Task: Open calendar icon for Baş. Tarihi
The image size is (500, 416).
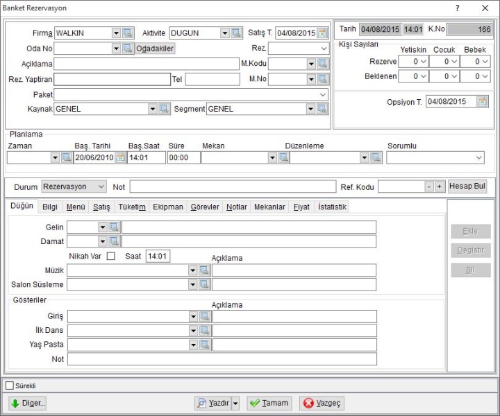Action: pyautogui.click(x=121, y=157)
